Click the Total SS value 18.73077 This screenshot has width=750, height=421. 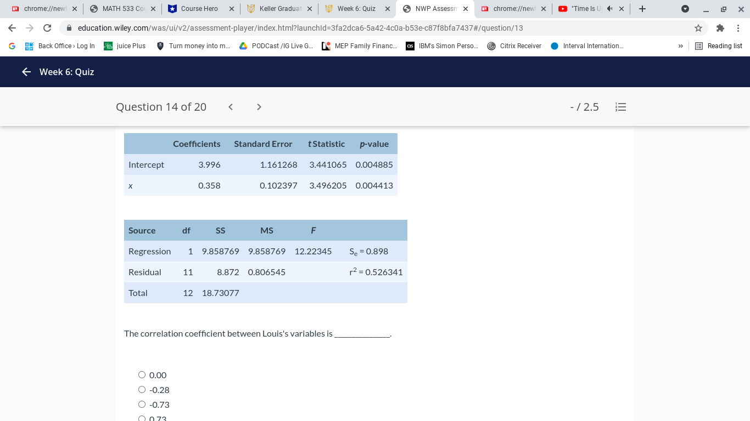[x=221, y=293]
